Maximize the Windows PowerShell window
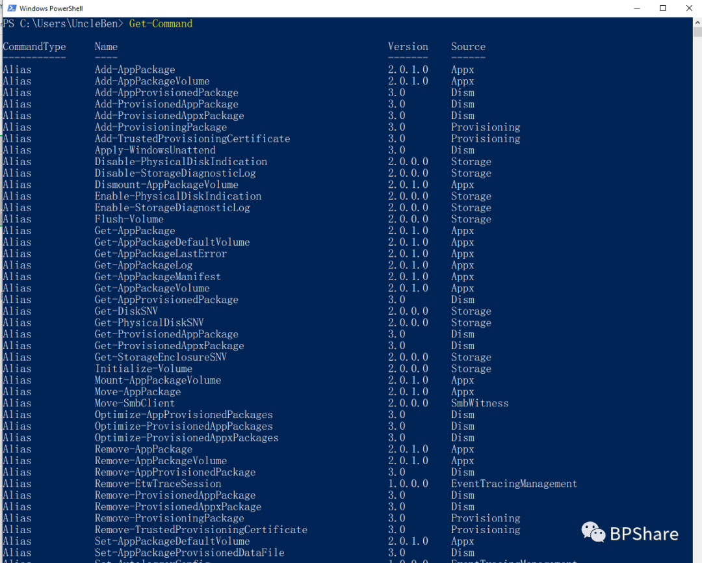The height and width of the screenshot is (563, 702). click(663, 8)
